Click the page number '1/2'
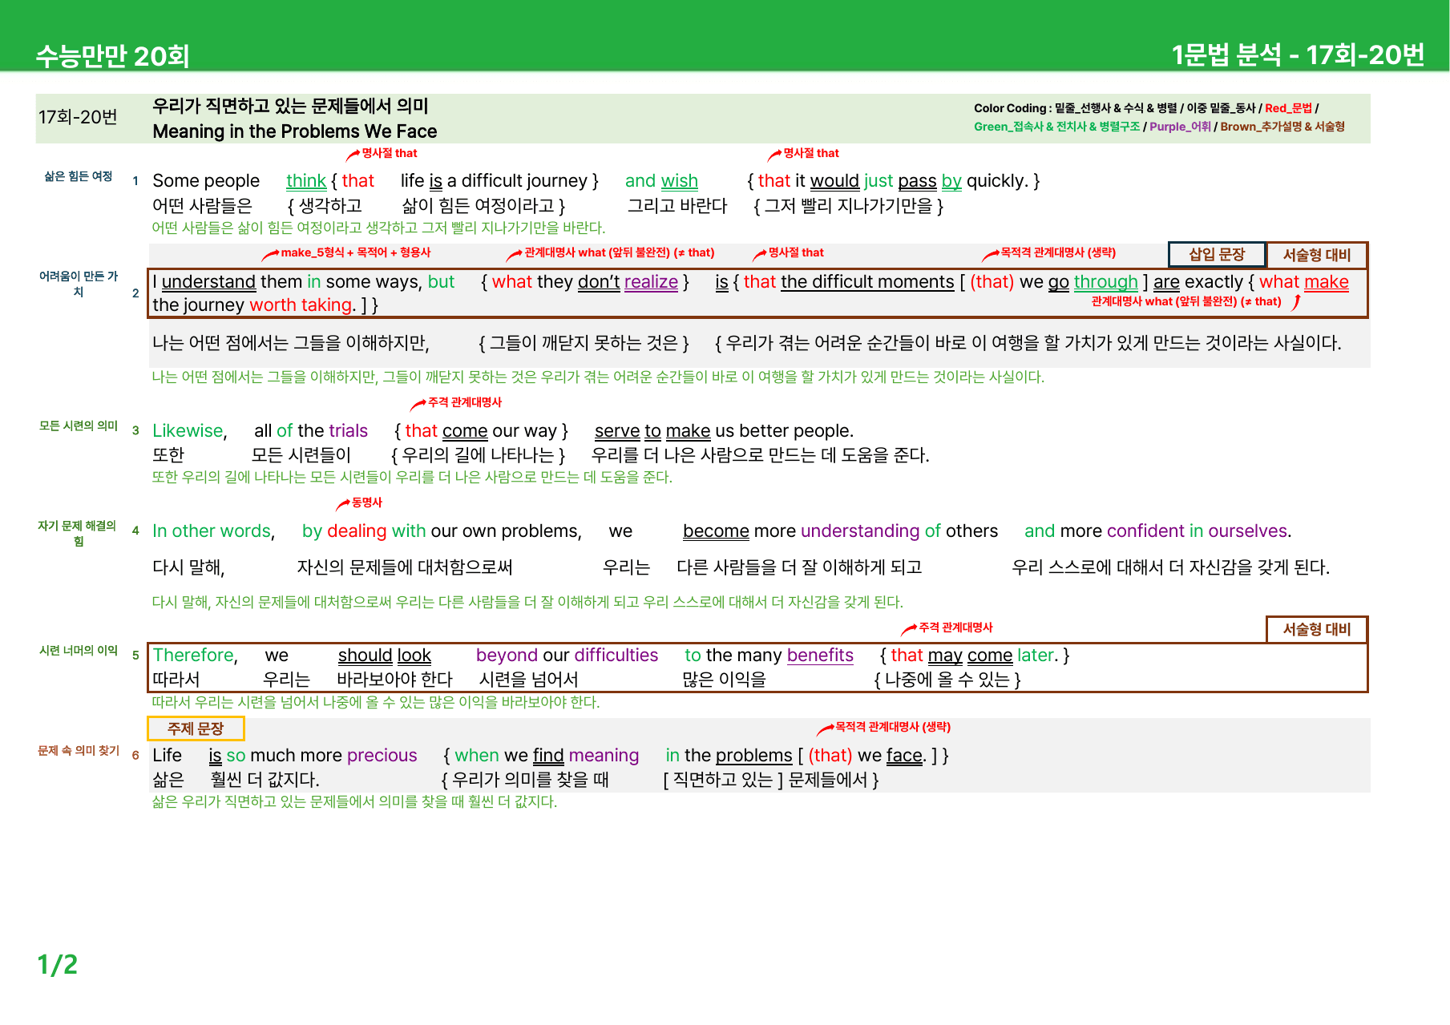 57,964
